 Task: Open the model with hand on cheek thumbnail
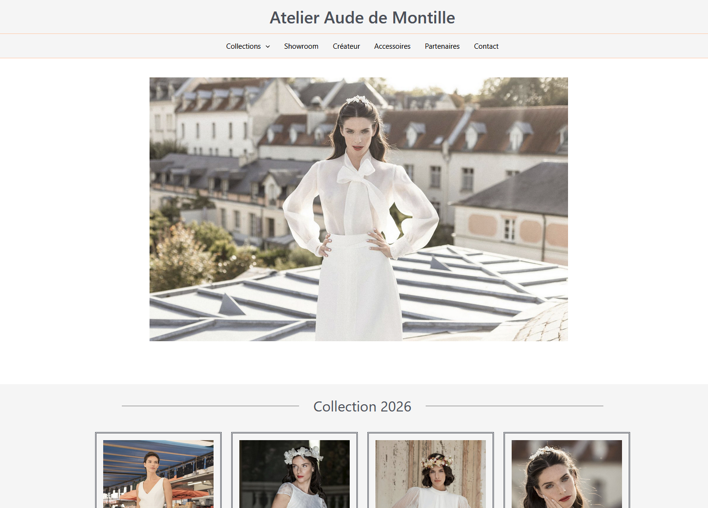tap(567, 474)
